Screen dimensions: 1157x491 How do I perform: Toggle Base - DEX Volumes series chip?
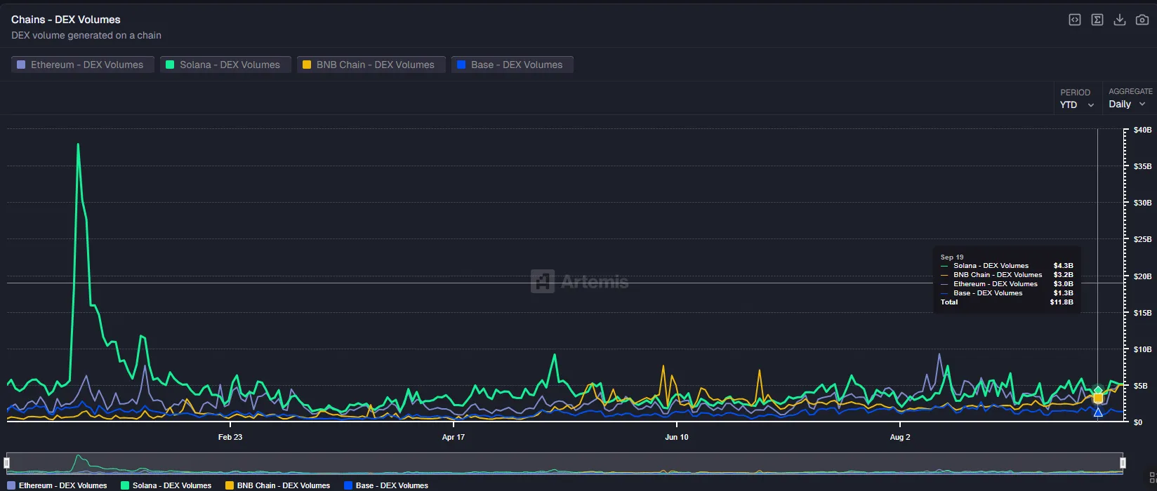(512, 65)
